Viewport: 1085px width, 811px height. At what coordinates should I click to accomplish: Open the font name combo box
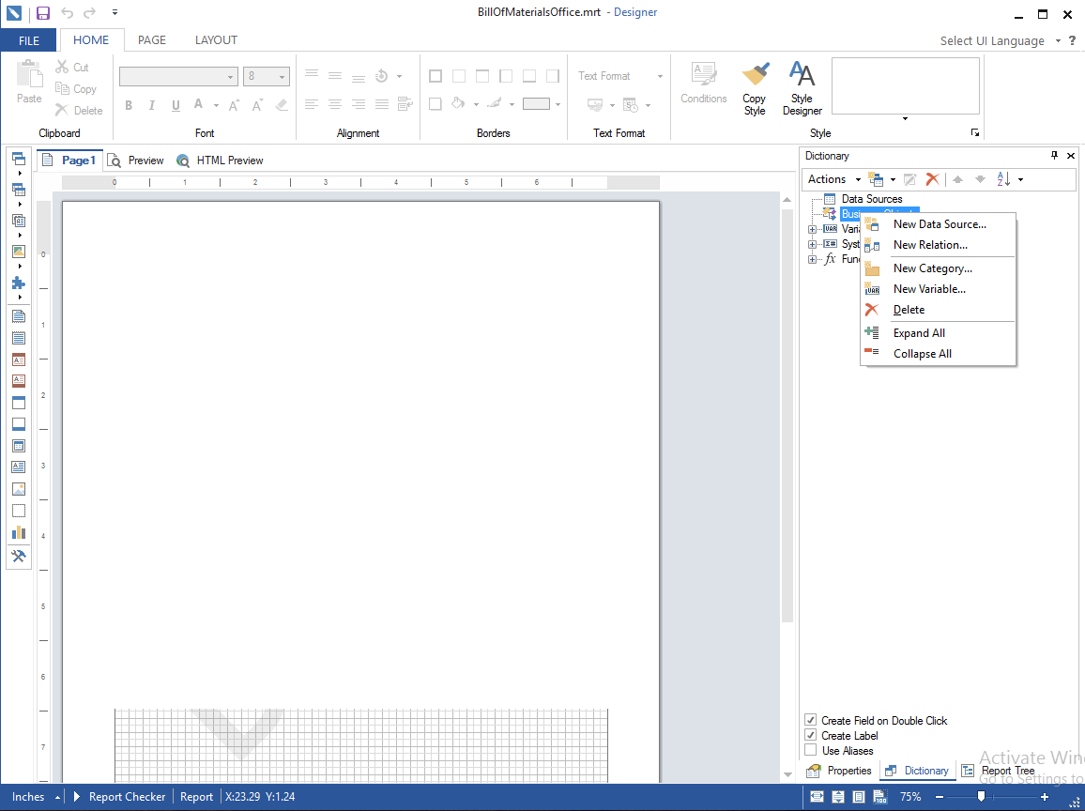[178, 77]
